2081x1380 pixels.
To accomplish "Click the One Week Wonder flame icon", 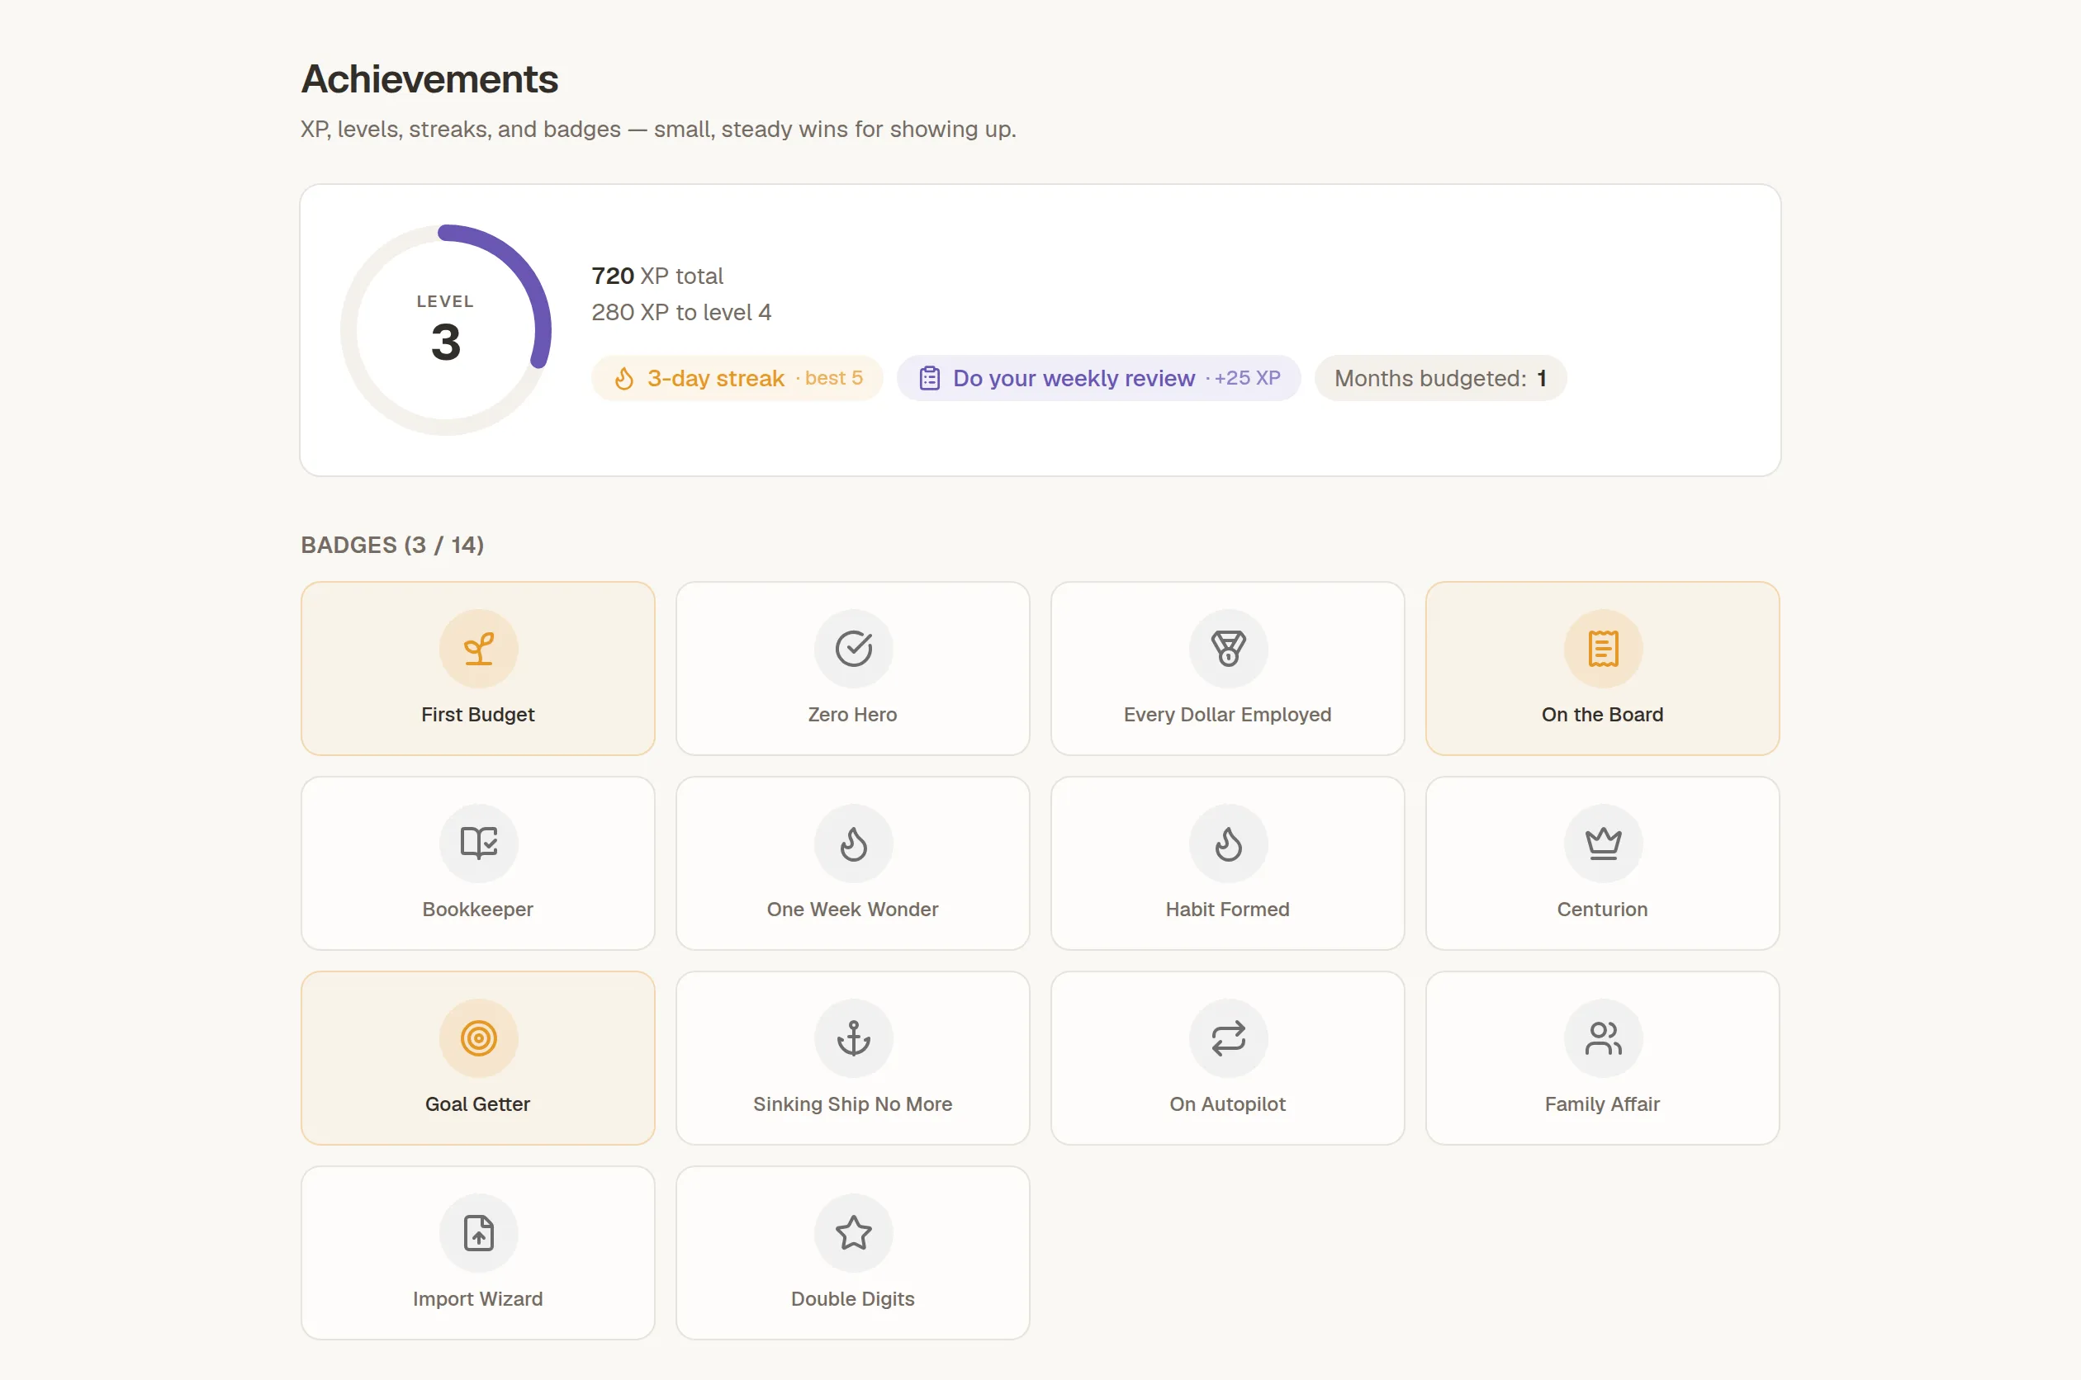I will coord(853,844).
